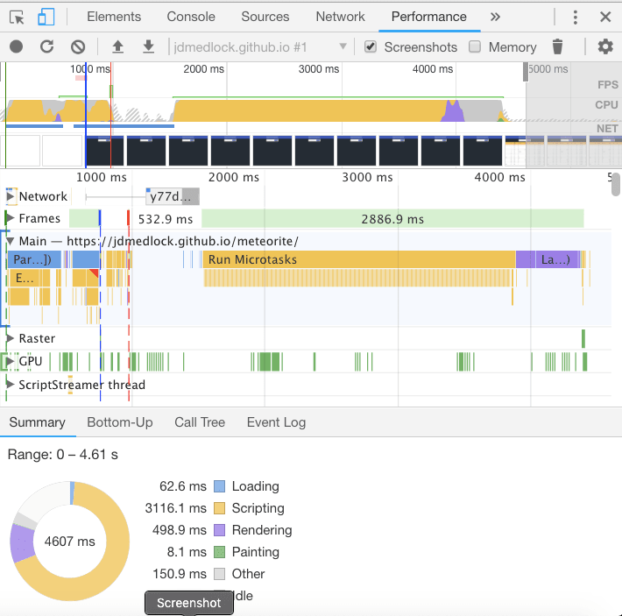The height and width of the screenshot is (616, 622).
Task: Select the Summary tab
Action: (x=38, y=422)
